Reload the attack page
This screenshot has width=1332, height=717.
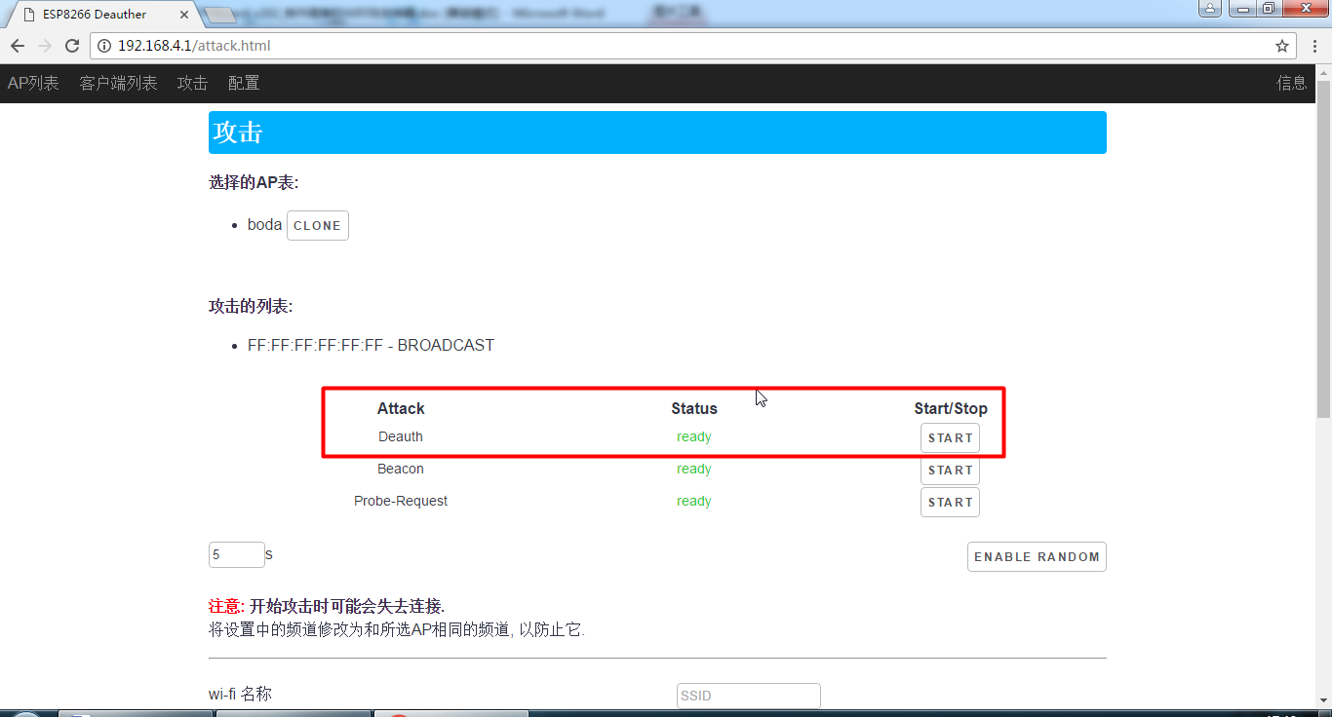72,46
